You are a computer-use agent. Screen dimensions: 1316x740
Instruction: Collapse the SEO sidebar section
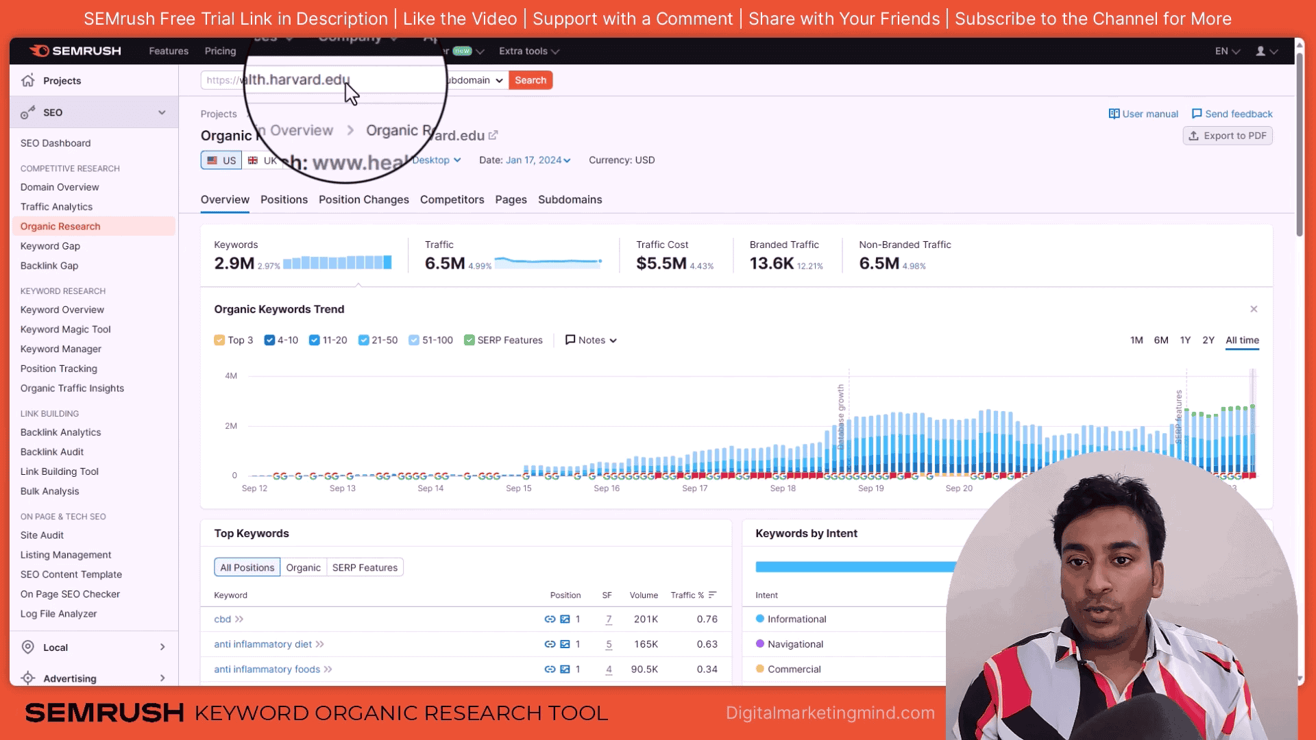(162, 112)
